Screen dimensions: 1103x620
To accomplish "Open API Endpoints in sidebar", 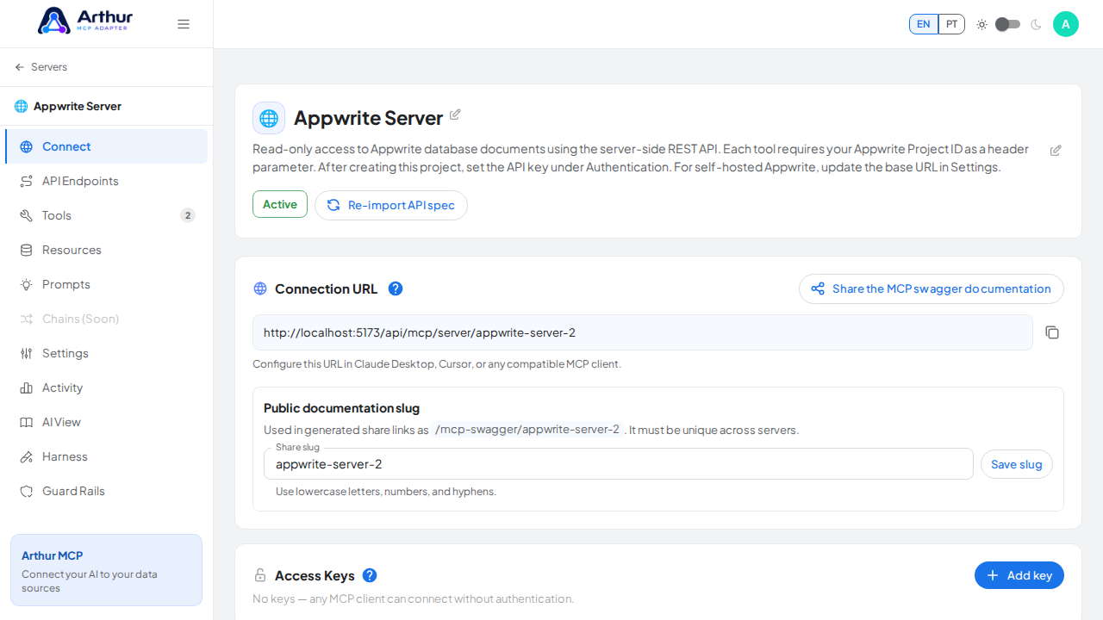I will click(x=107, y=181).
